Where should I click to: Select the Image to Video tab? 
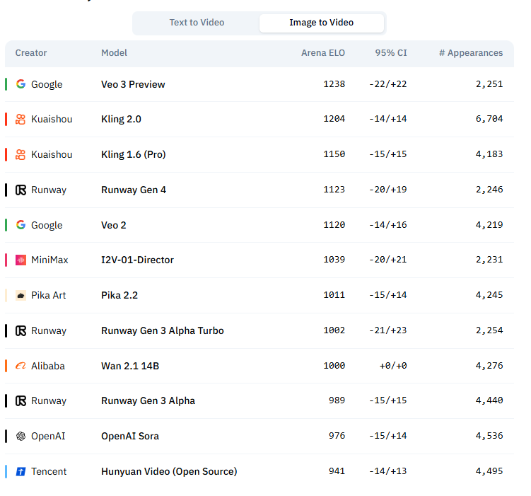tap(322, 23)
